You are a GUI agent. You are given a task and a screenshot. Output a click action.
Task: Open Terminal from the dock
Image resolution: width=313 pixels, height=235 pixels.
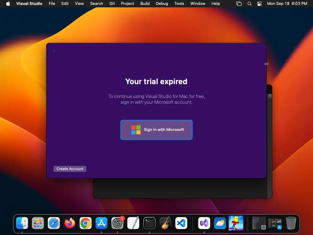(x=149, y=223)
